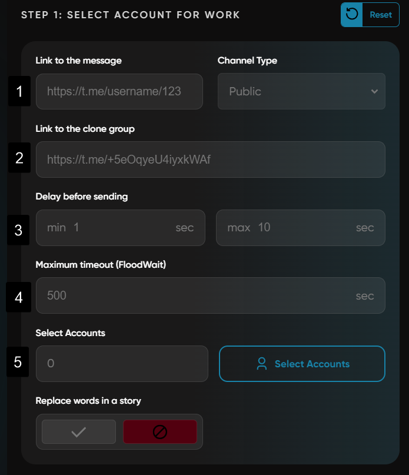The height and width of the screenshot is (475, 409).
Task: Click the Link to the clone group input
Action: (210, 160)
